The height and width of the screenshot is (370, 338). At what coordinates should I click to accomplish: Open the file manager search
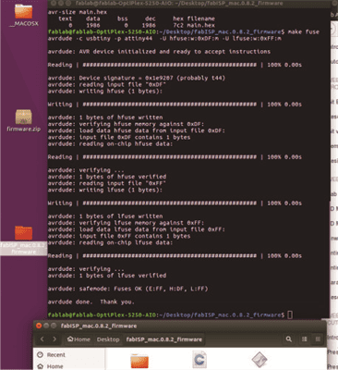[288, 339]
